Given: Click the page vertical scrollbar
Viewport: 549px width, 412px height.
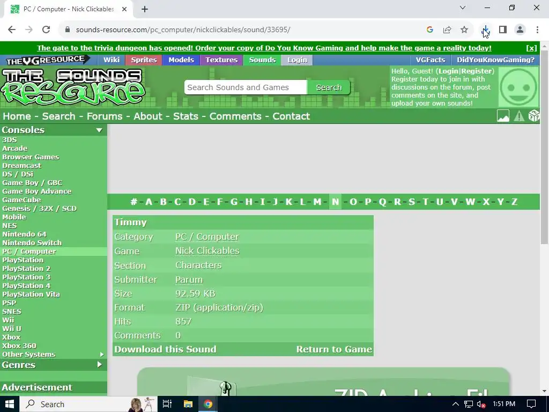Looking at the screenshot, I should pyautogui.click(x=545, y=147).
